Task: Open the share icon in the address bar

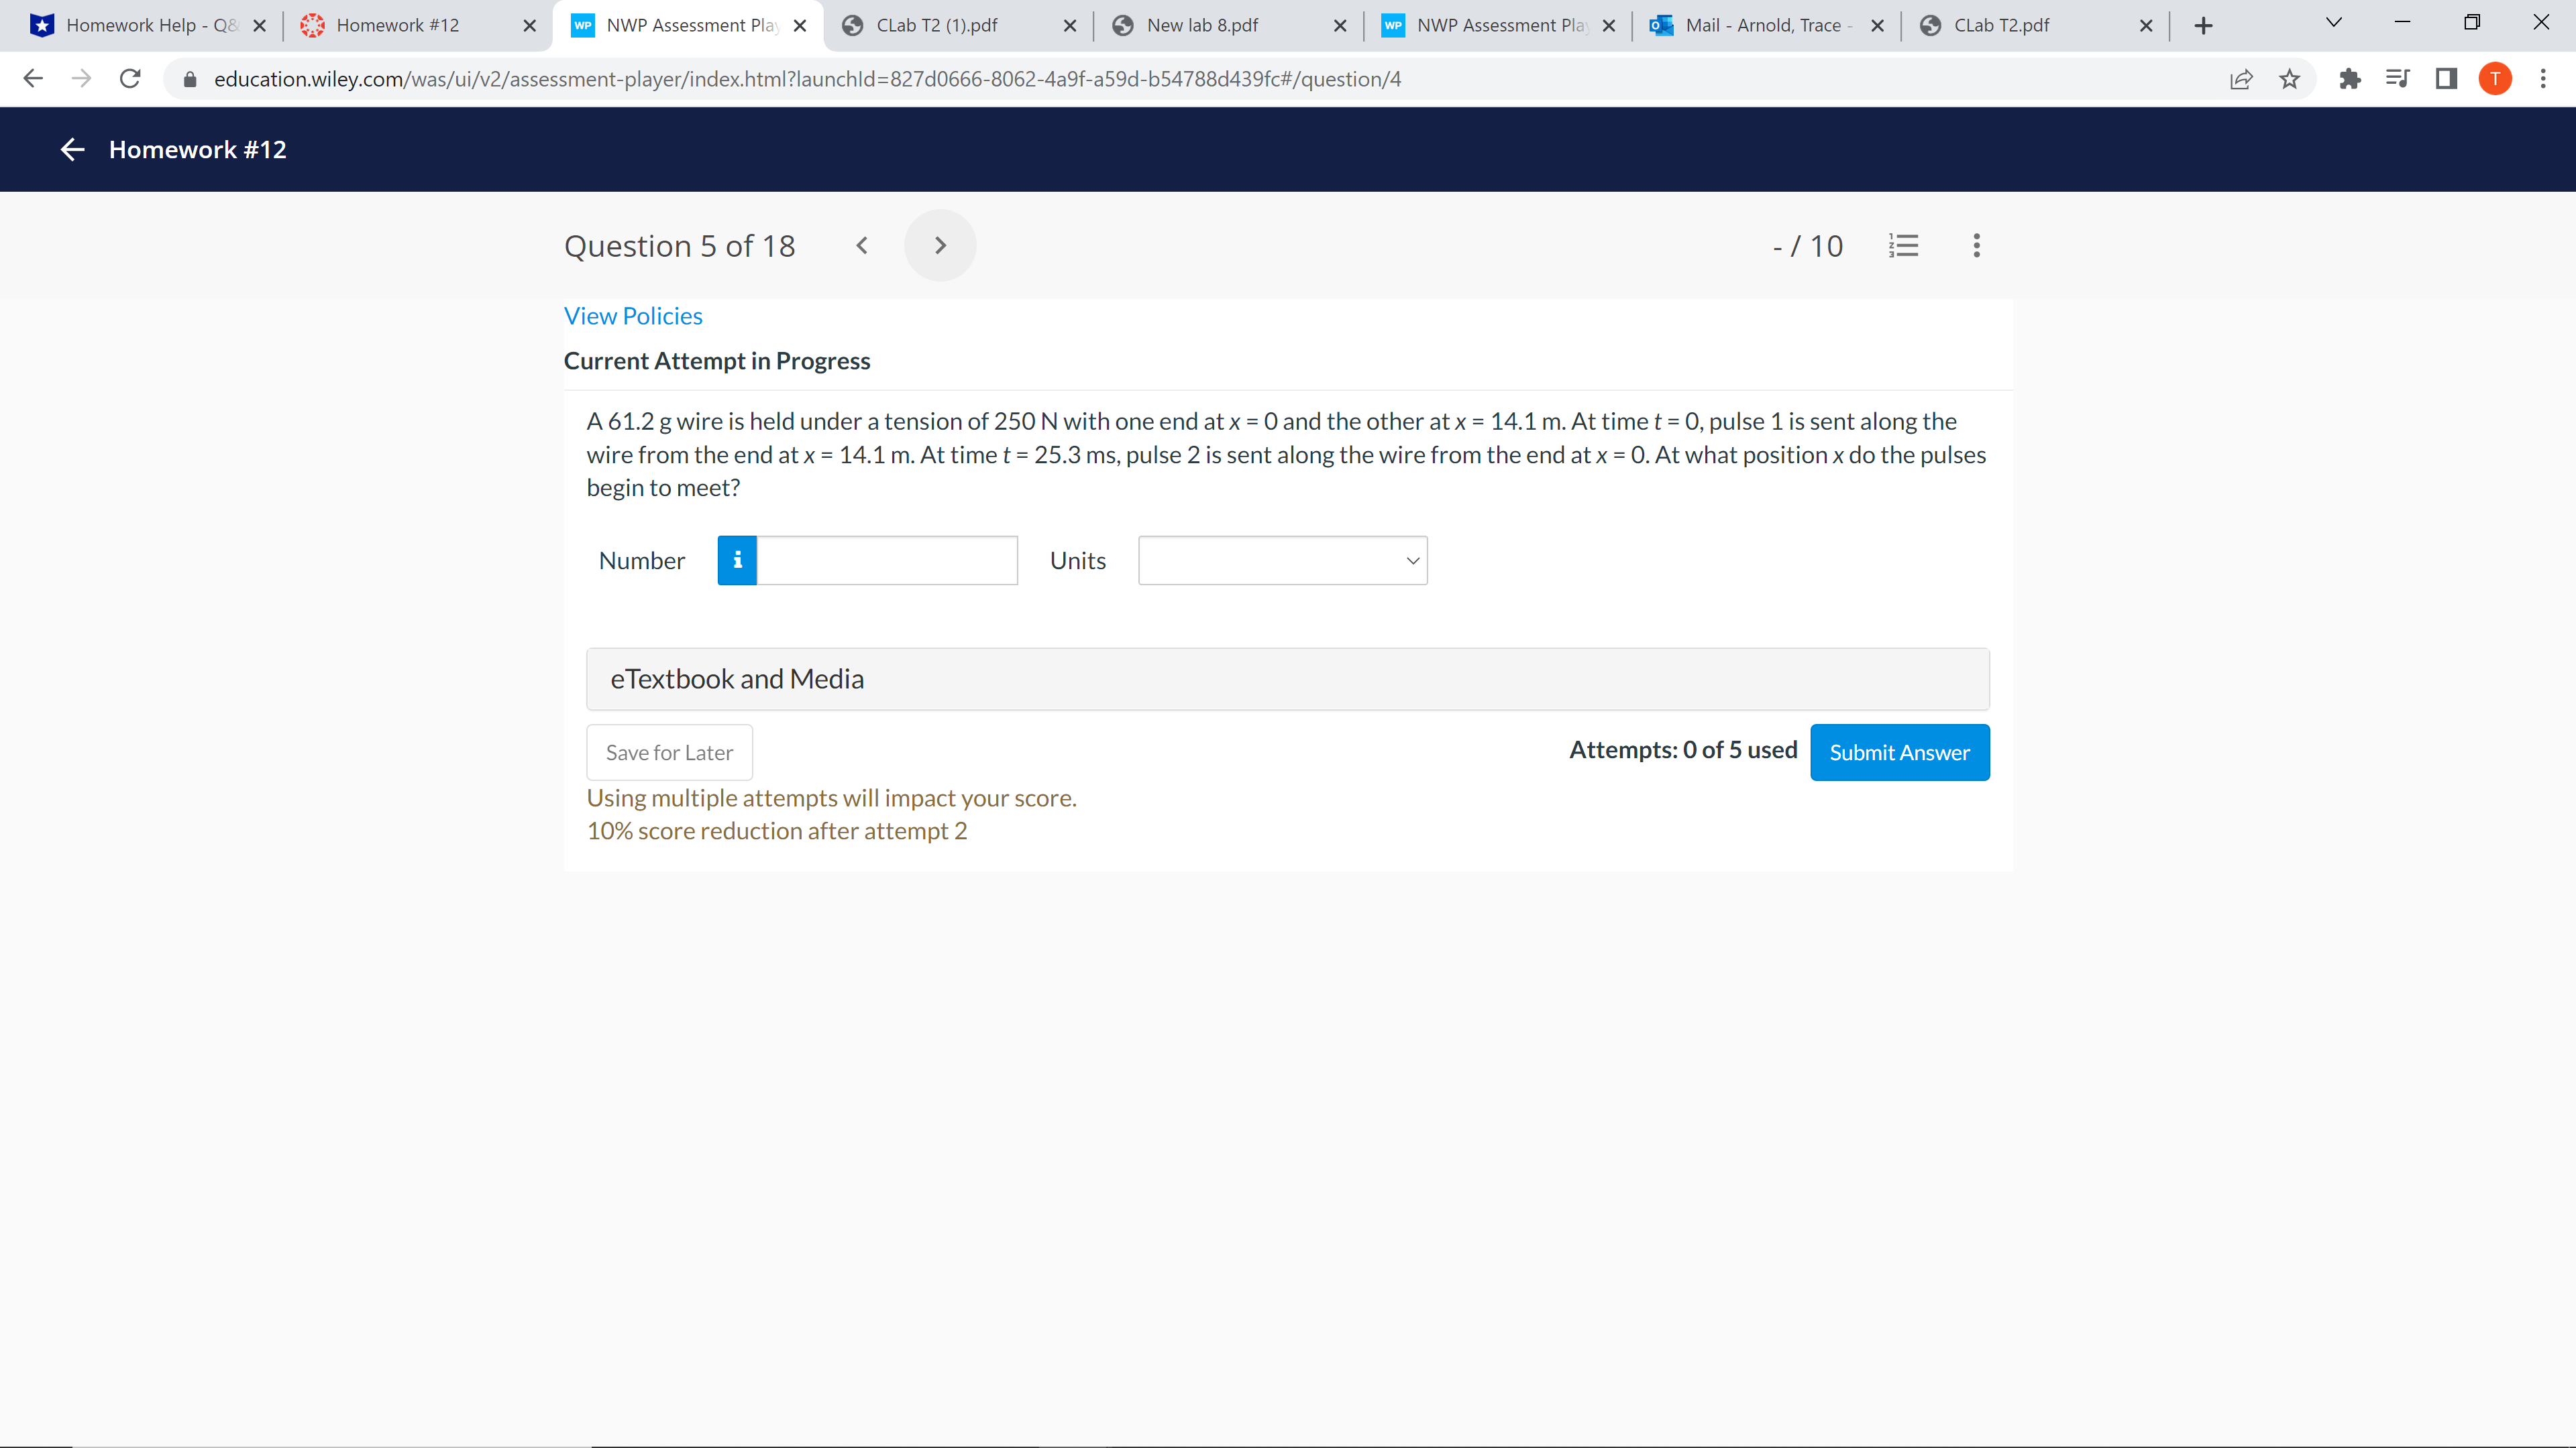Action: (x=2242, y=79)
